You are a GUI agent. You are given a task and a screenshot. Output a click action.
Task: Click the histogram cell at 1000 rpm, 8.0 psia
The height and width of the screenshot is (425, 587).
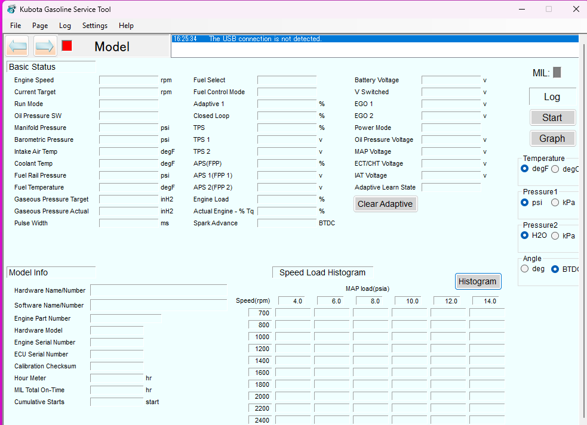tap(371, 337)
